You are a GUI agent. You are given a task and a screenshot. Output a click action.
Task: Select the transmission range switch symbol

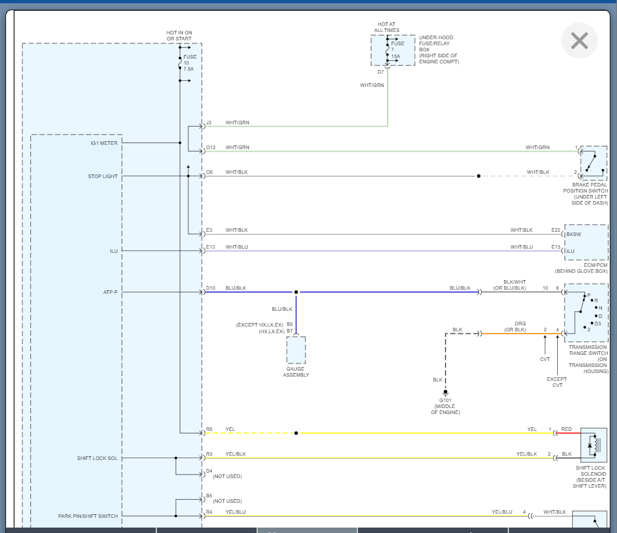(x=586, y=312)
